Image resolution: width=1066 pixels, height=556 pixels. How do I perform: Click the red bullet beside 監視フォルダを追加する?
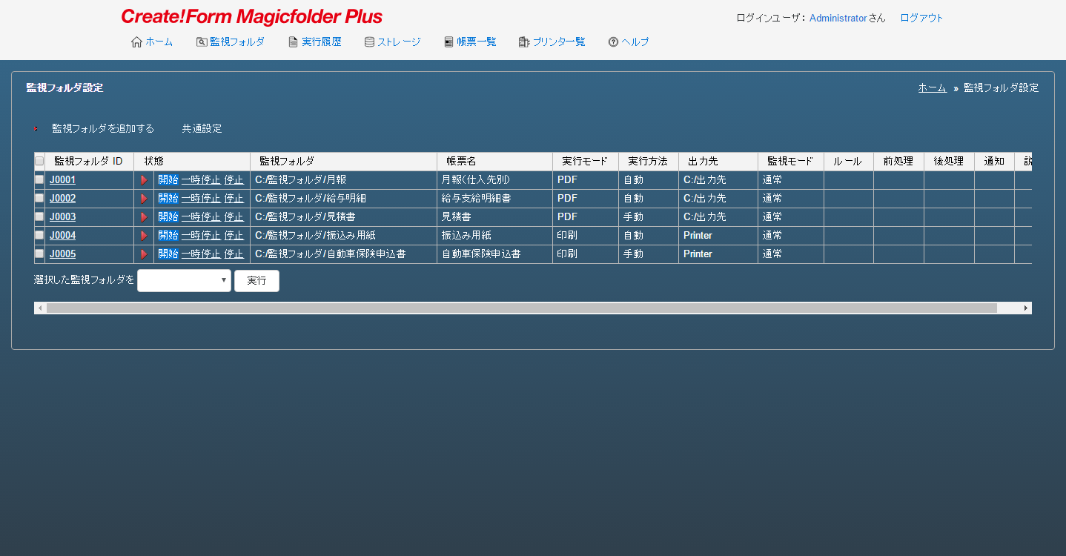point(36,129)
